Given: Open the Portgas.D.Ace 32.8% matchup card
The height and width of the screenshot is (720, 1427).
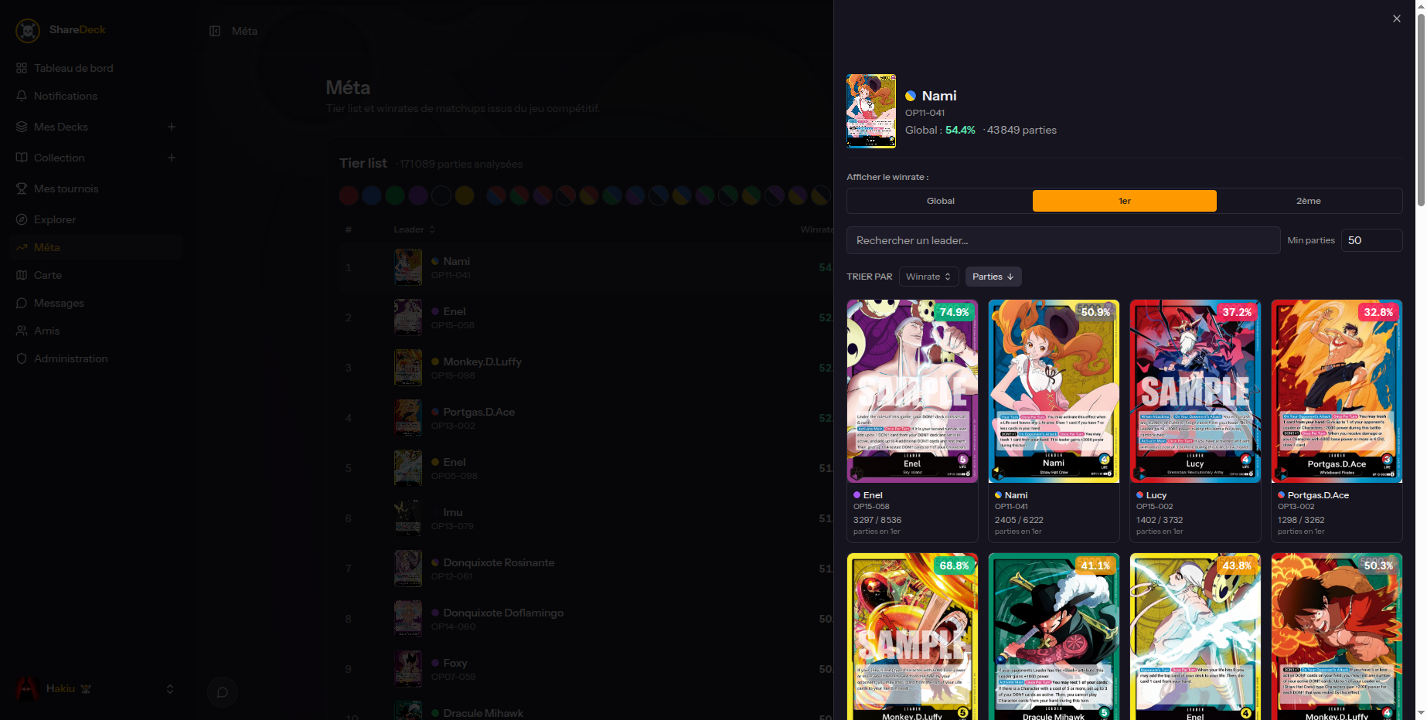Looking at the screenshot, I should [x=1337, y=420].
